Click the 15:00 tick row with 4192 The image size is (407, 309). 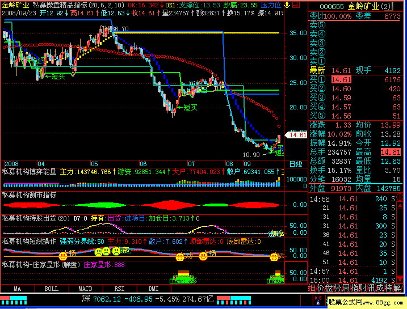[x=353, y=280]
